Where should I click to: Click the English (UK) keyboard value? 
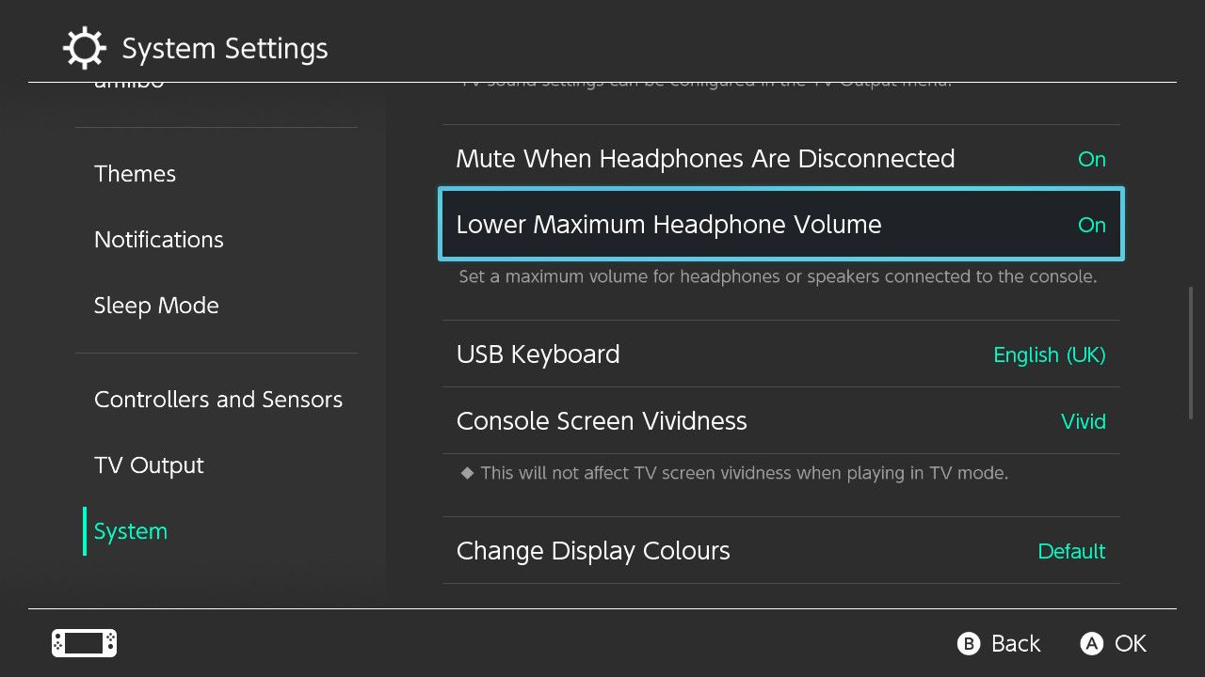(x=1049, y=354)
